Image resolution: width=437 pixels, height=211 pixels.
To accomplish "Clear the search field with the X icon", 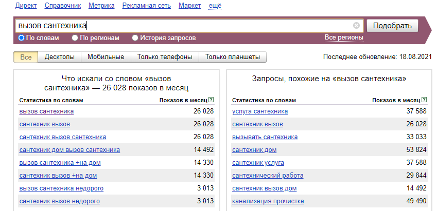I will 356,26.
